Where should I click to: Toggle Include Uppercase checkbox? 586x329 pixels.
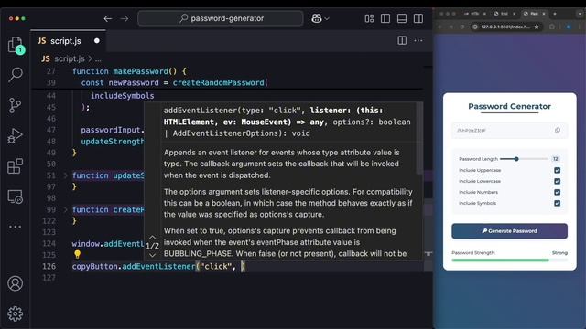click(x=557, y=170)
